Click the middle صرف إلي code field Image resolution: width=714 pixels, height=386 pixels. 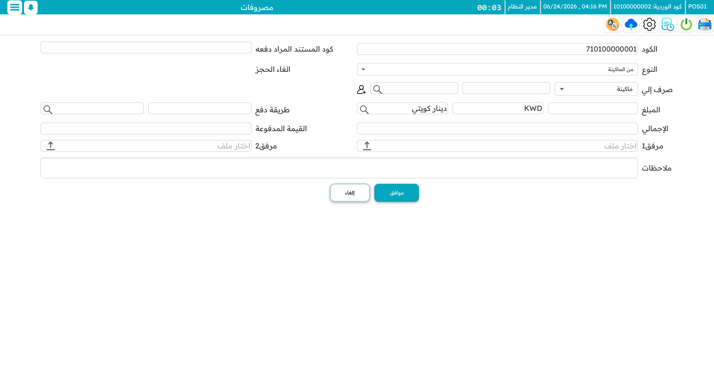coord(506,88)
